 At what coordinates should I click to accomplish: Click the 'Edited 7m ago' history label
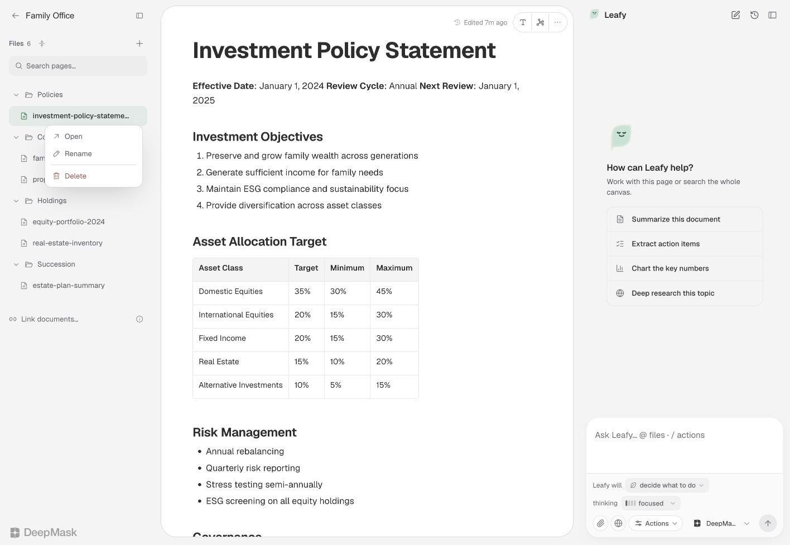pyautogui.click(x=480, y=22)
